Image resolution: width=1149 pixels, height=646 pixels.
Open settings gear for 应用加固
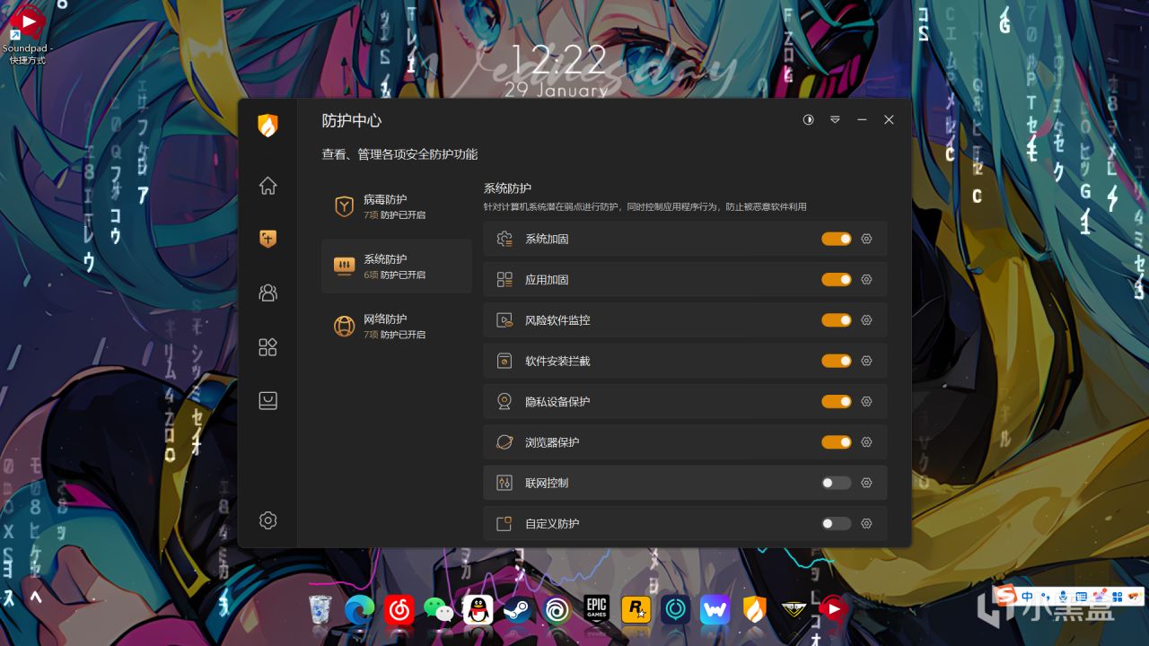866,279
